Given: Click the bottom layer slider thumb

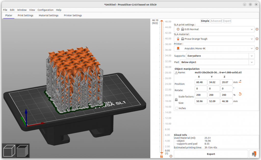Looking at the screenshot, I should coord(162,153).
